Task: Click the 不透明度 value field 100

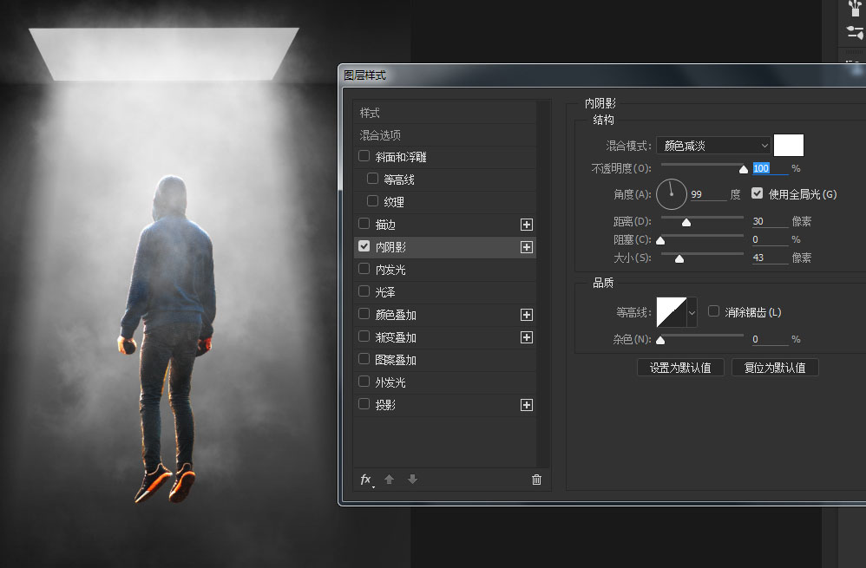Action: pos(770,168)
